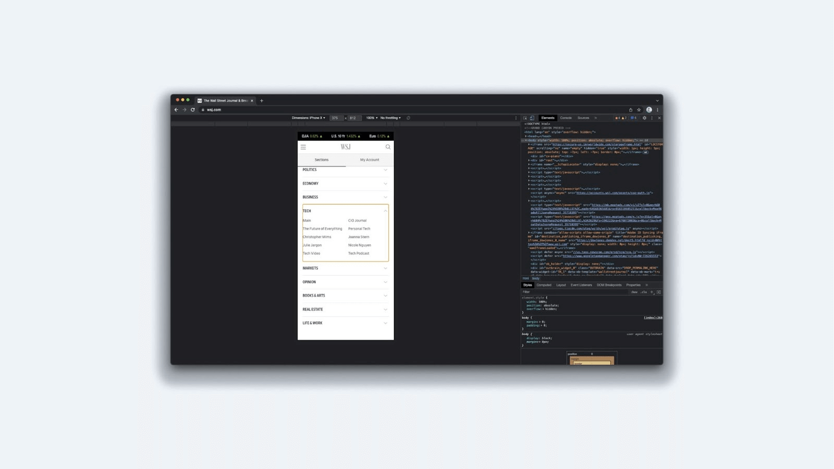The height and width of the screenshot is (469, 834).
Task: Show more Styles pane tabs chevron
Action: (647, 285)
